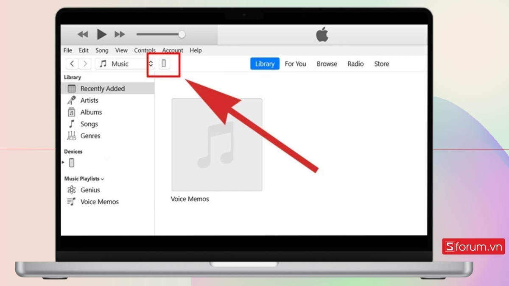Open the Store tab
509x286 pixels.
[x=381, y=64]
